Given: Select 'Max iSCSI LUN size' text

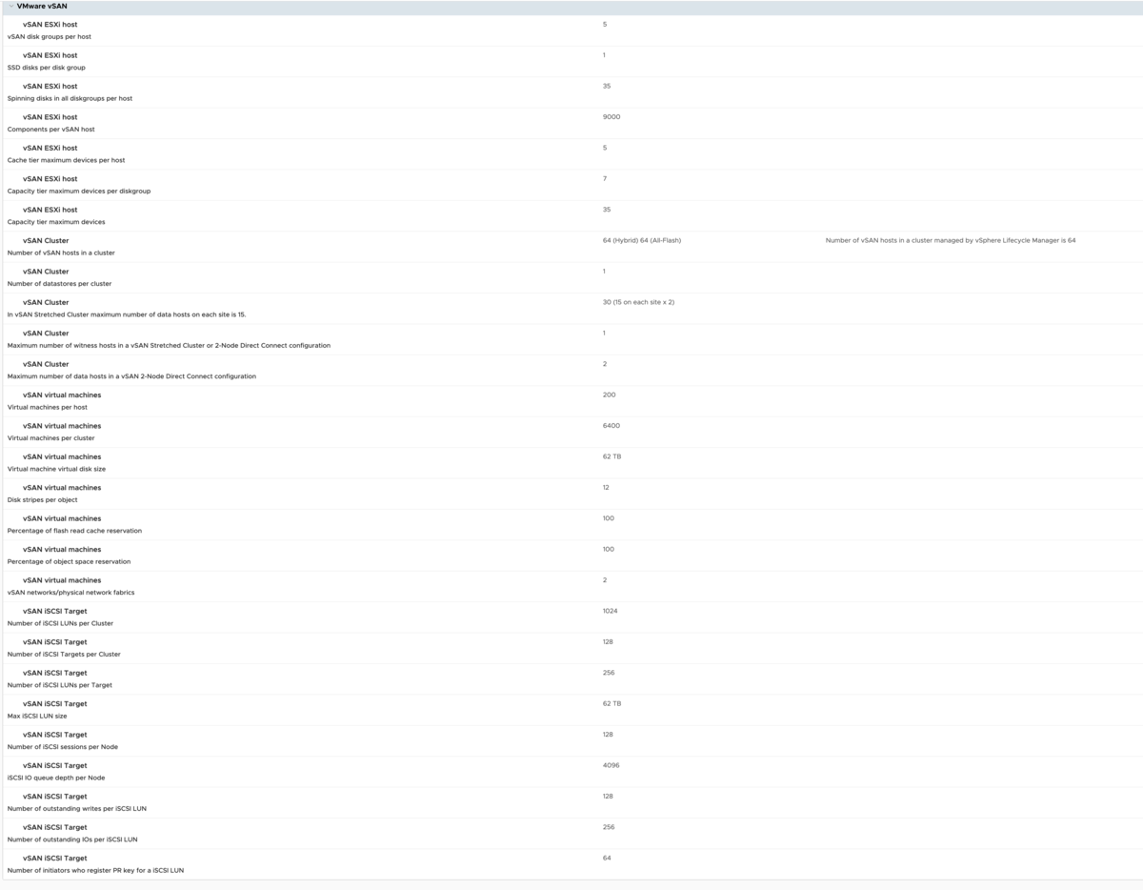Looking at the screenshot, I should point(37,716).
